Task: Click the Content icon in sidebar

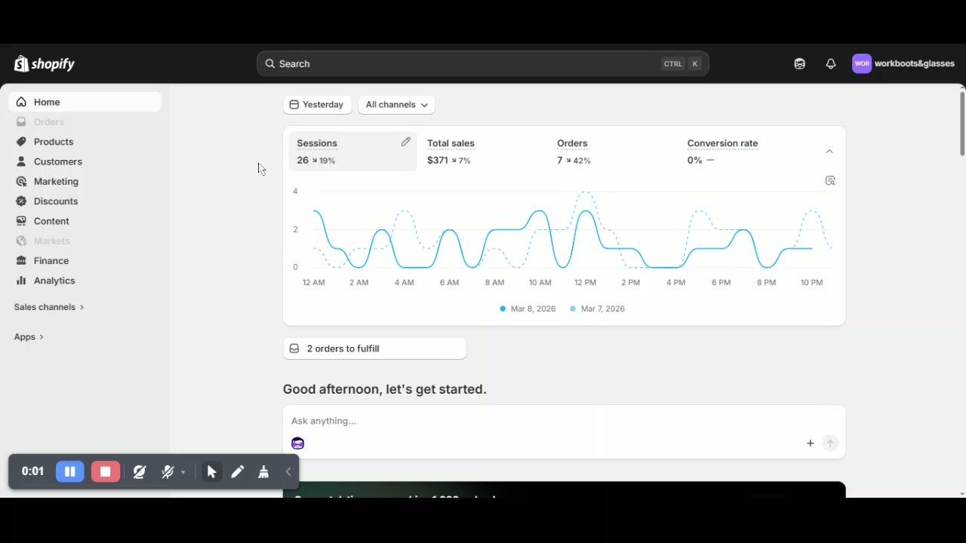Action: pyautogui.click(x=21, y=221)
